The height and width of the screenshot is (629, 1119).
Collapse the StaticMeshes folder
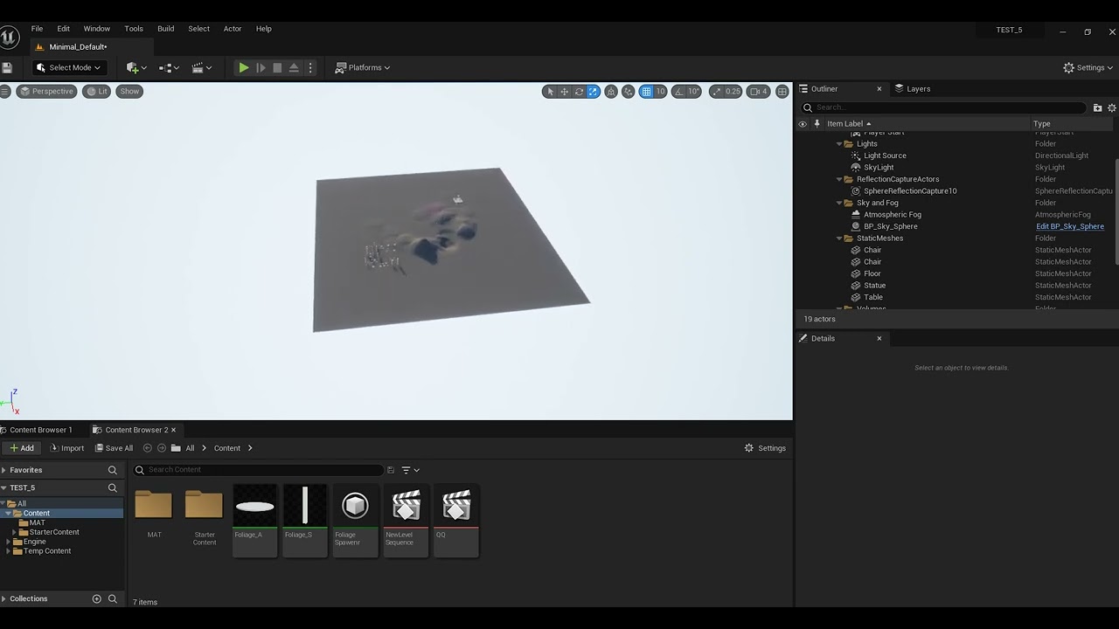point(839,238)
